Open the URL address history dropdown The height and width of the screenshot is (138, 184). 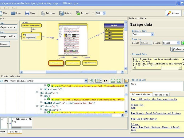tap(86, 81)
